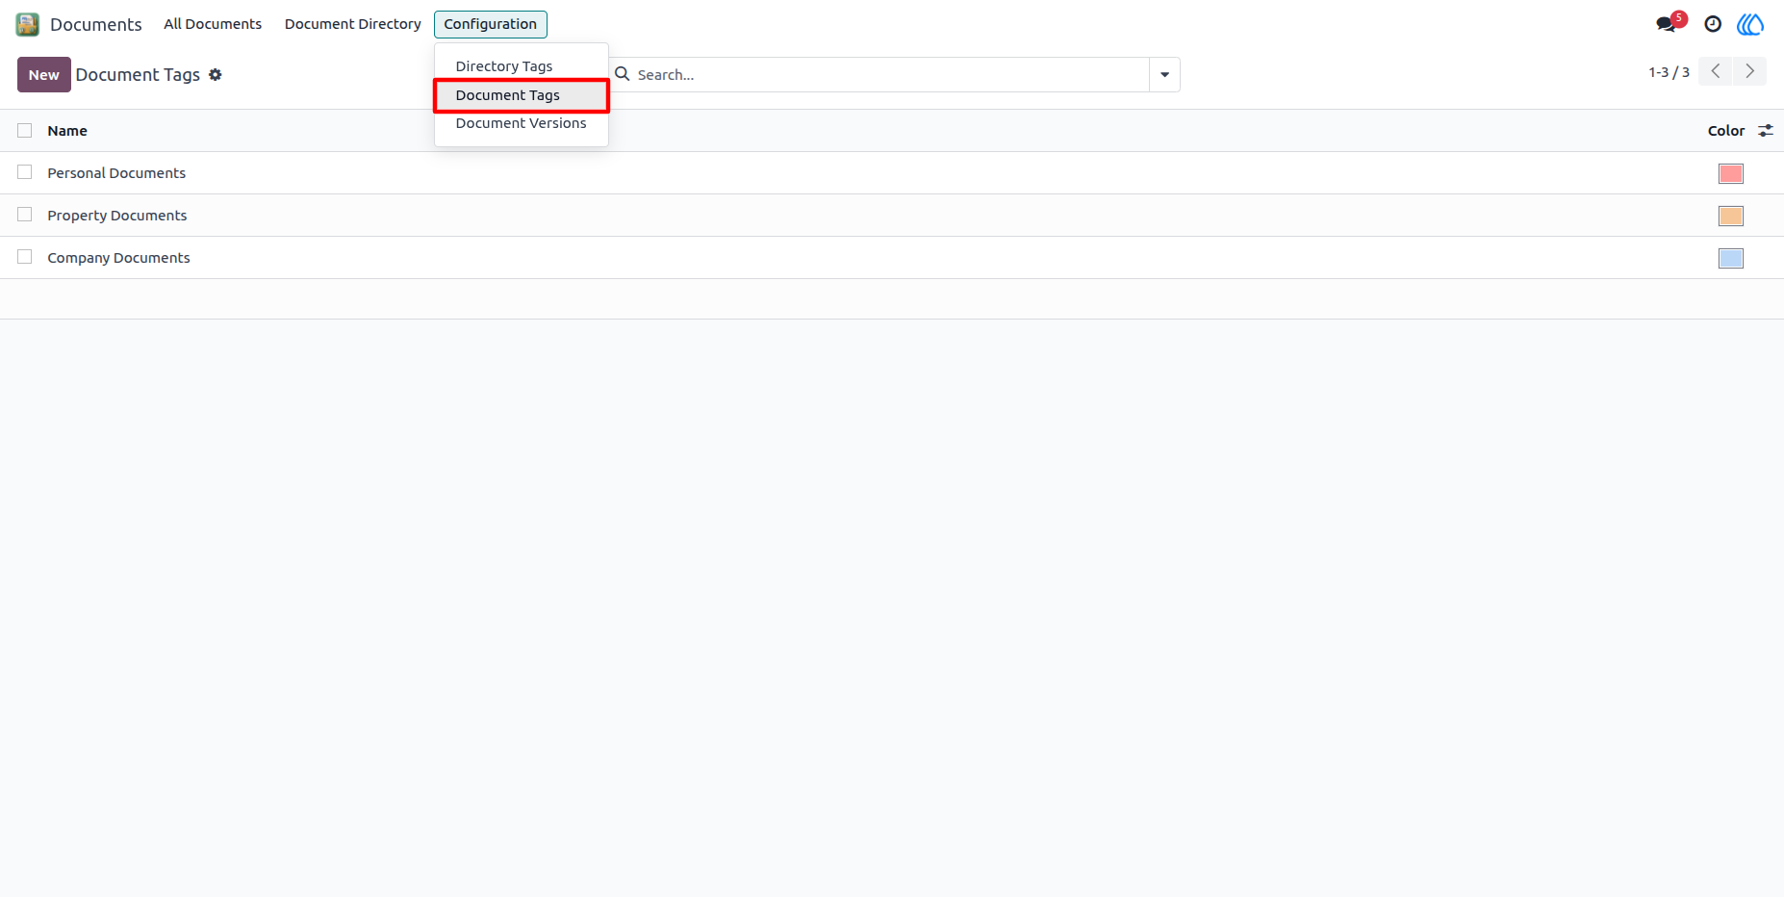Check the Property Documents row checkbox
Image resolution: width=1784 pixels, height=897 pixels.
(25, 215)
